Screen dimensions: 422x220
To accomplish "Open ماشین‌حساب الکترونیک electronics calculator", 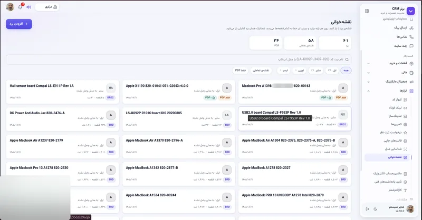I will 390,174.
